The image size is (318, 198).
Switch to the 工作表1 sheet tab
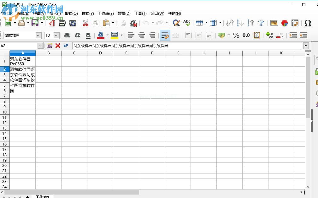[43, 196]
